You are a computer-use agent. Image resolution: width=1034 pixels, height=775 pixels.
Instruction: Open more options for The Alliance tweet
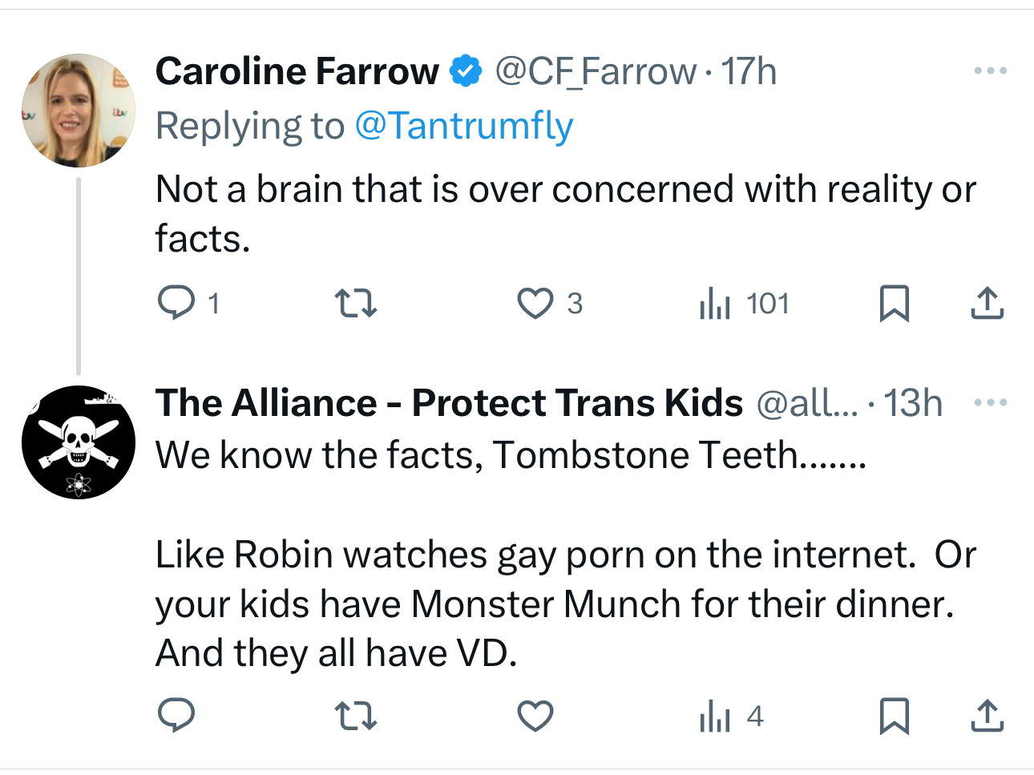[990, 402]
